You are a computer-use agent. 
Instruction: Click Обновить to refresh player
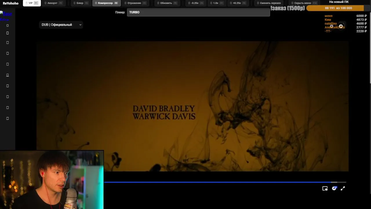[167, 3]
